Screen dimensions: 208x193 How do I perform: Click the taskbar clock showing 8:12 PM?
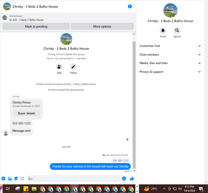[189, 189]
